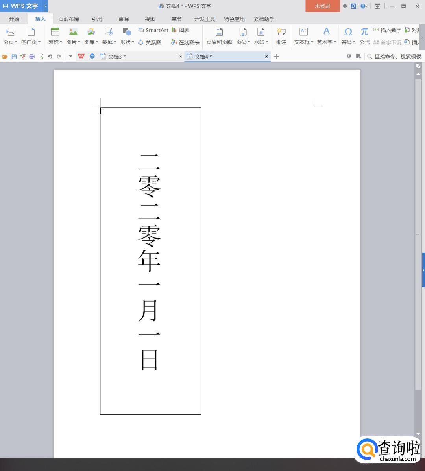The width and height of the screenshot is (425, 471).
Task: Redo the last action
Action: [59, 57]
